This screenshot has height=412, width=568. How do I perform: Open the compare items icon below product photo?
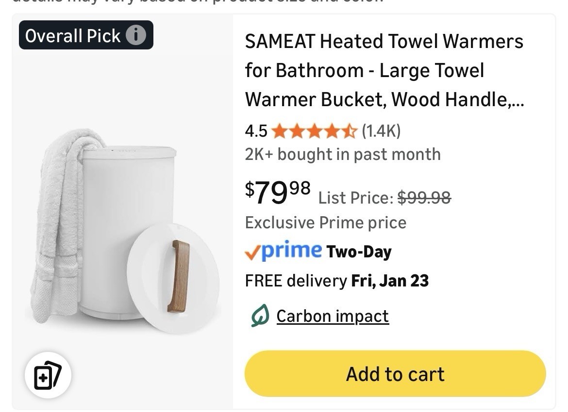pyautogui.click(x=48, y=375)
